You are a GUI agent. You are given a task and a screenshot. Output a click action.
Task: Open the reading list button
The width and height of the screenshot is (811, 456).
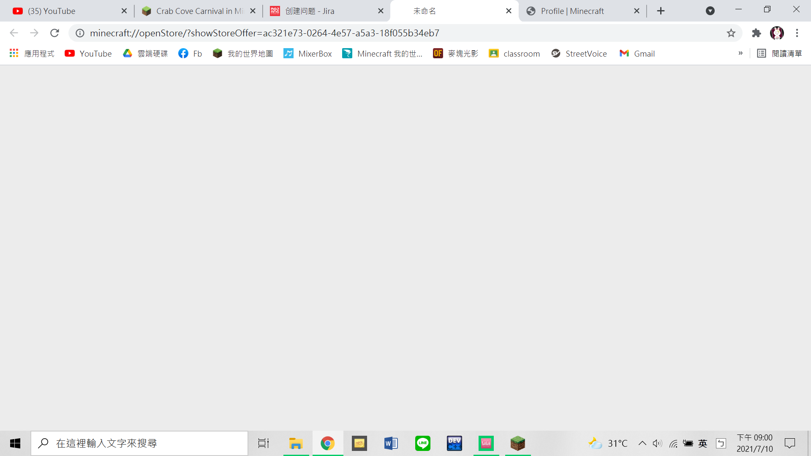coord(779,54)
